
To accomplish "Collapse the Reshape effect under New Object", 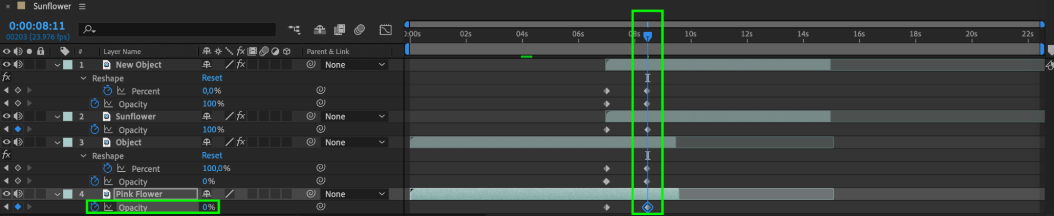I will click(x=83, y=78).
